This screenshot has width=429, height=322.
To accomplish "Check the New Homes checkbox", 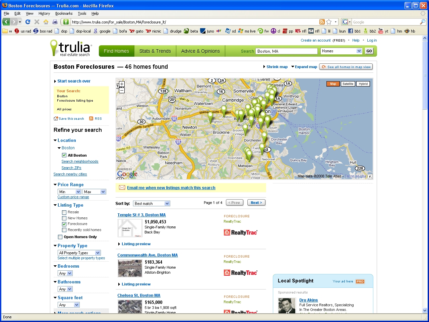I will coord(64,218).
